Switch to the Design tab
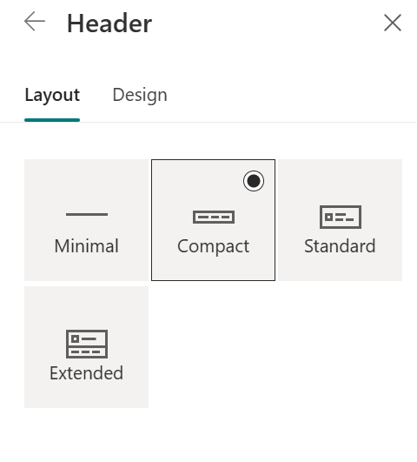The image size is (417, 462). point(140,95)
